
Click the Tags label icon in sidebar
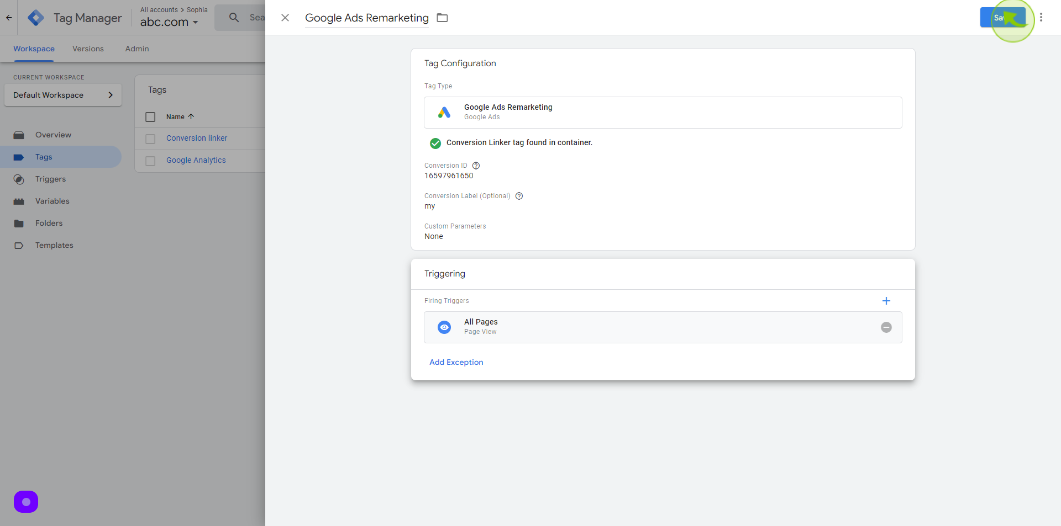[x=19, y=157]
